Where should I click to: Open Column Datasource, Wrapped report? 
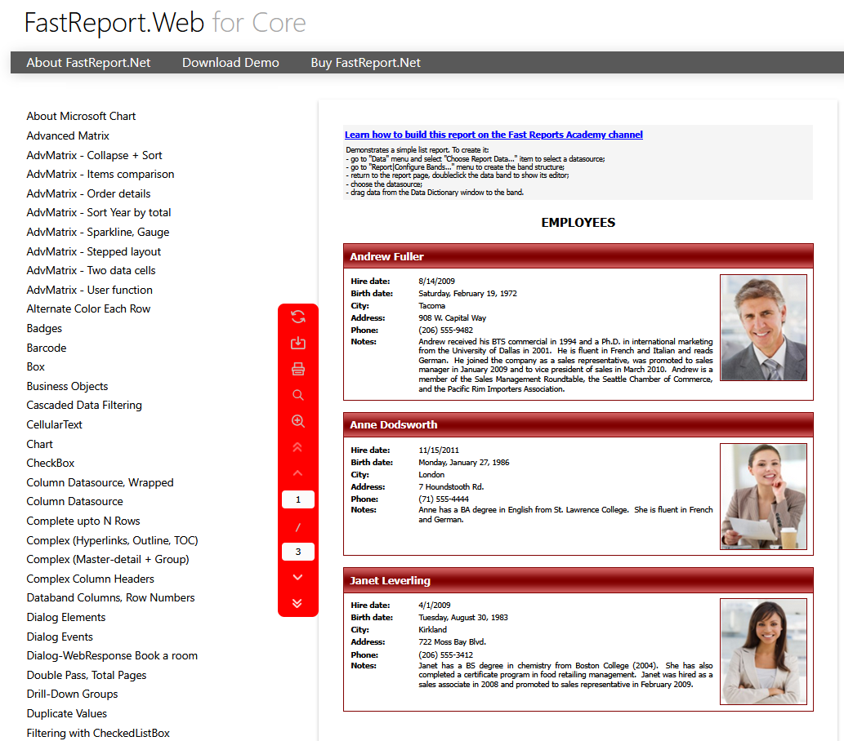(x=100, y=482)
